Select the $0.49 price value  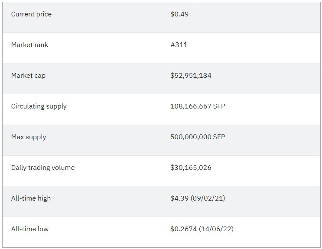(x=179, y=14)
